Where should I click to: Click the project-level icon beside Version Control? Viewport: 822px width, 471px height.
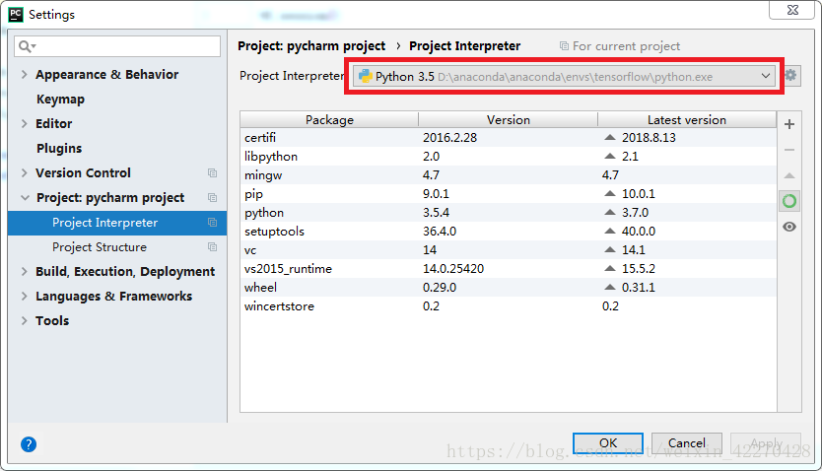point(212,172)
